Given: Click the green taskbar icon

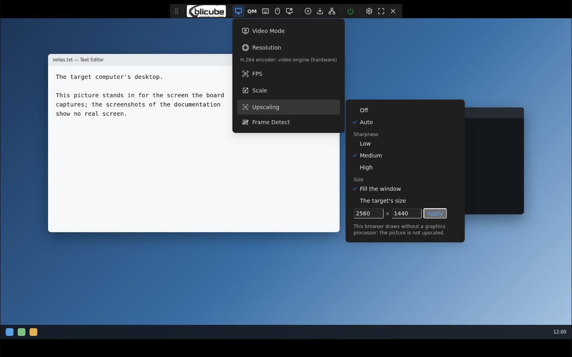Looking at the screenshot, I should point(21,332).
